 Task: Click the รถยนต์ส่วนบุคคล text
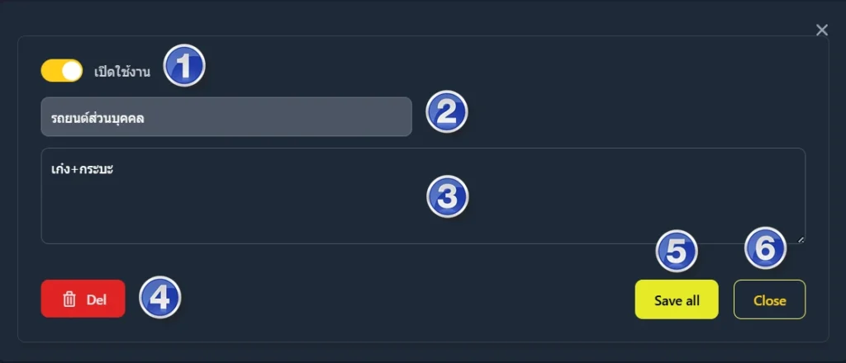point(104,117)
